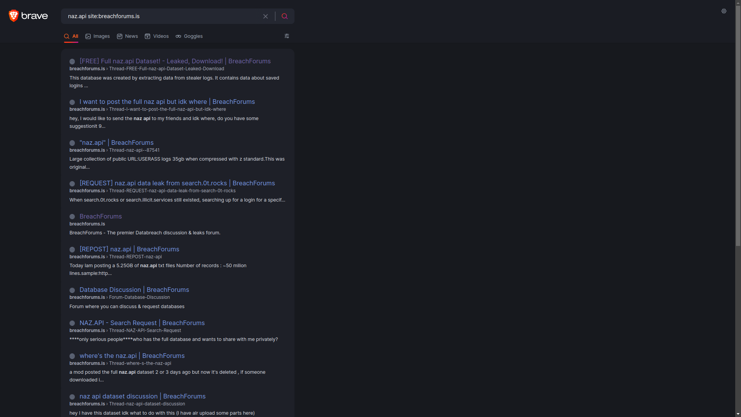The image size is (741, 417).
Task: Switch to the Images tab
Action: (98, 36)
